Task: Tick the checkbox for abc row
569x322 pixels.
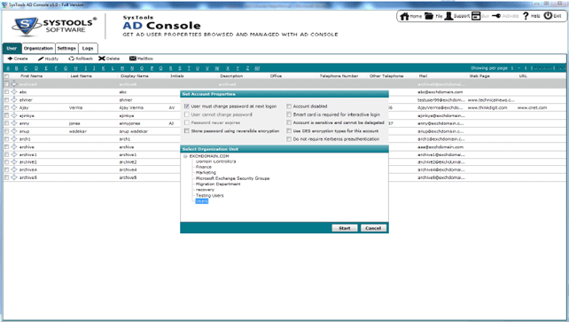Action: click(6, 92)
